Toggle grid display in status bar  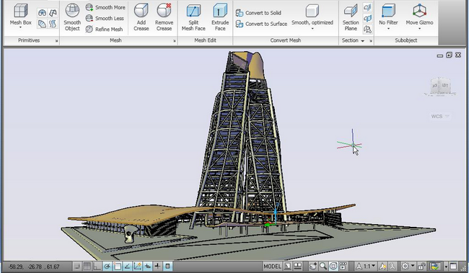point(87,266)
